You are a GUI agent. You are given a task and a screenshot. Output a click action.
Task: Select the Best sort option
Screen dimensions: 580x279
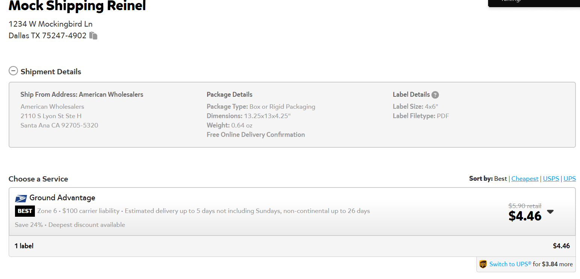pos(500,178)
